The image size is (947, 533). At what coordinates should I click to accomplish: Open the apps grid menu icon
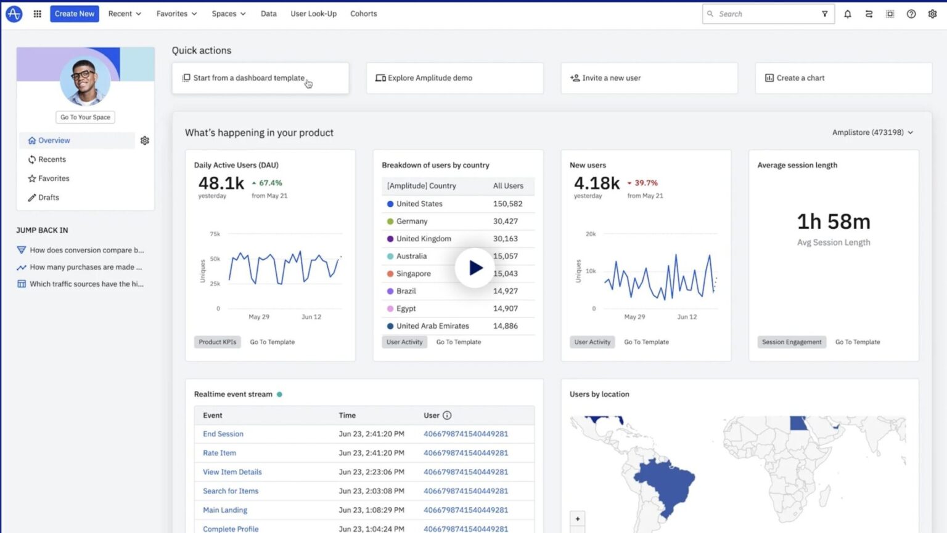pyautogui.click(x=37, y=14)
